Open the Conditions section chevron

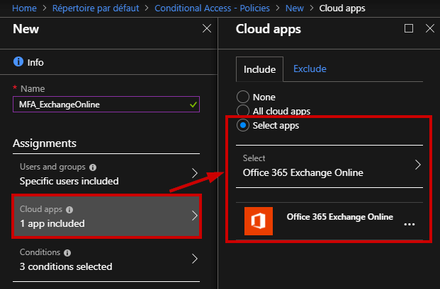pyautogui.click(x=195, y=259)
